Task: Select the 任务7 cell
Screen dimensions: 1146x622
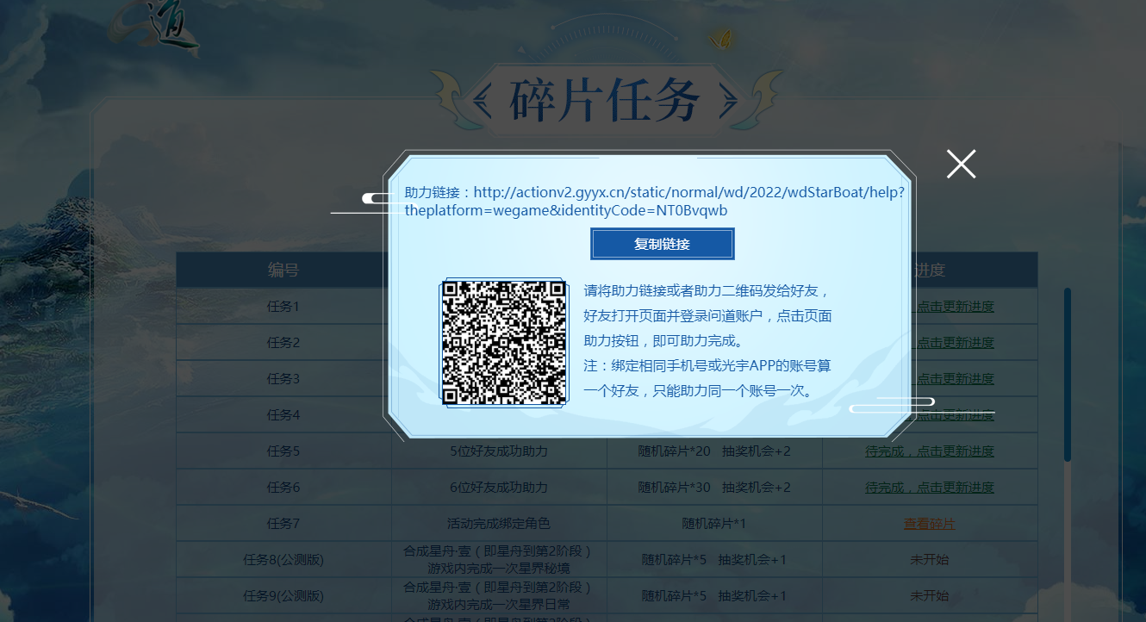Action: (283, 523)
